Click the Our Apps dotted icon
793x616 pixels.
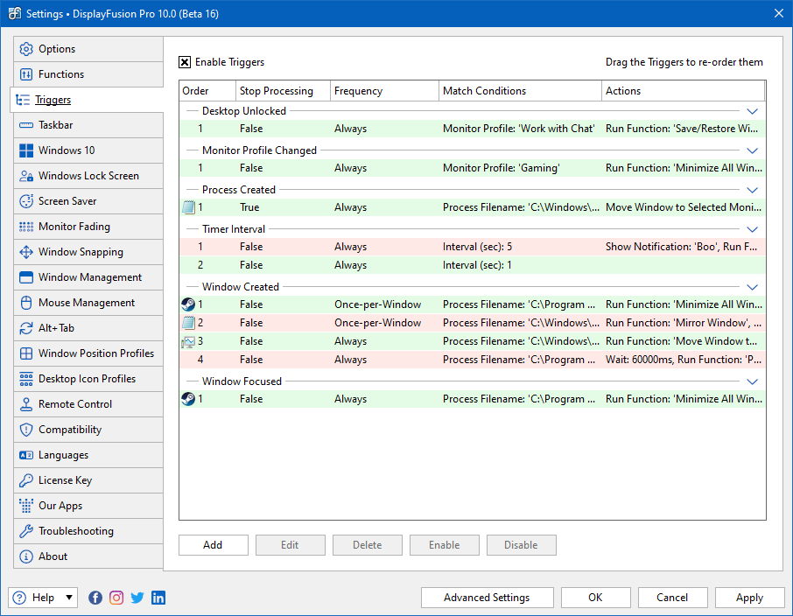click(x=25, y=505)
